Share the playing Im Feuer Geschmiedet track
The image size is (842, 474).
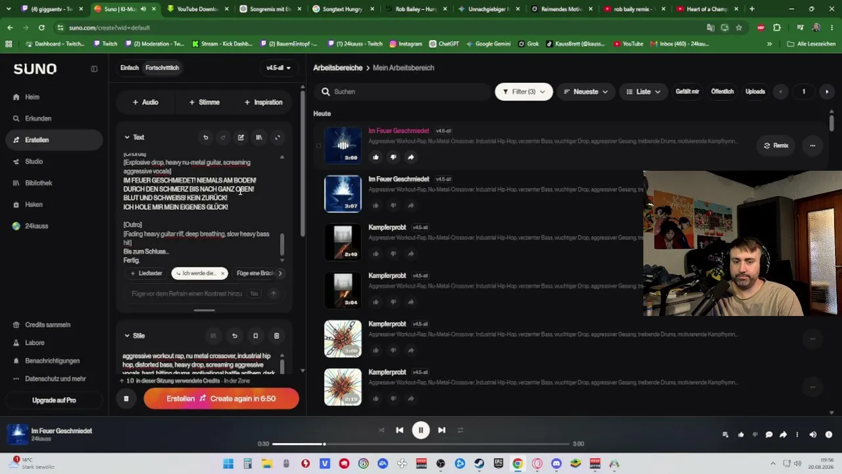click(410, 157)
